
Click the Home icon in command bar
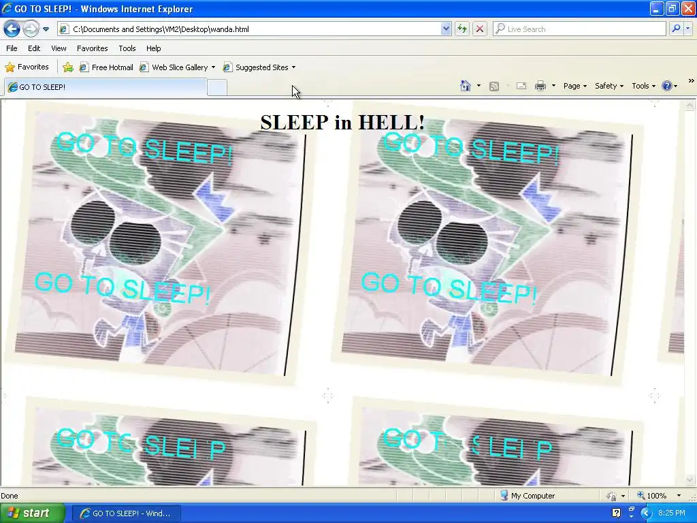tap(466, 86)
